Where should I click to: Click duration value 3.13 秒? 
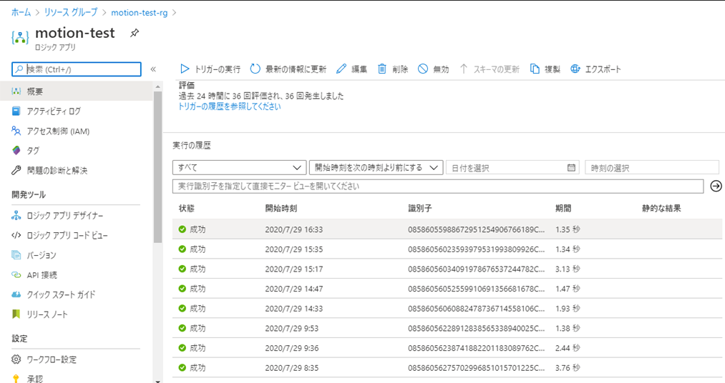(x=568, y=269)
